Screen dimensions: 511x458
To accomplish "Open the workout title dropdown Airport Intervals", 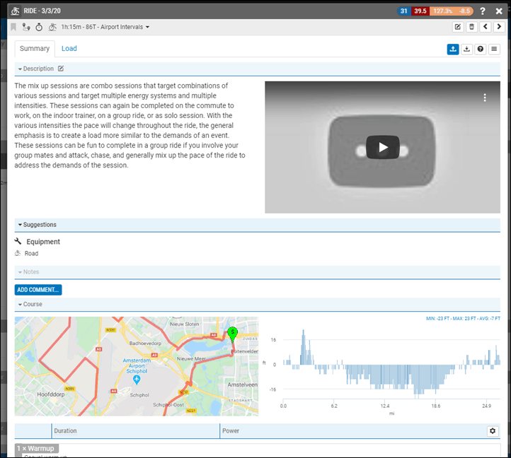I will (x=105, y=27).
